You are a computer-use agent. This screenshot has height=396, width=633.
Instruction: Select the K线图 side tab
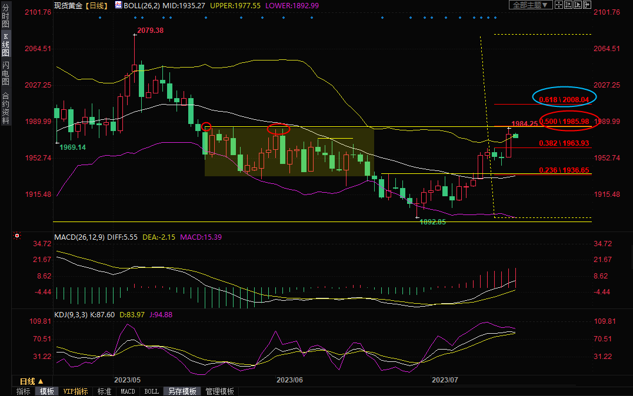5,45
